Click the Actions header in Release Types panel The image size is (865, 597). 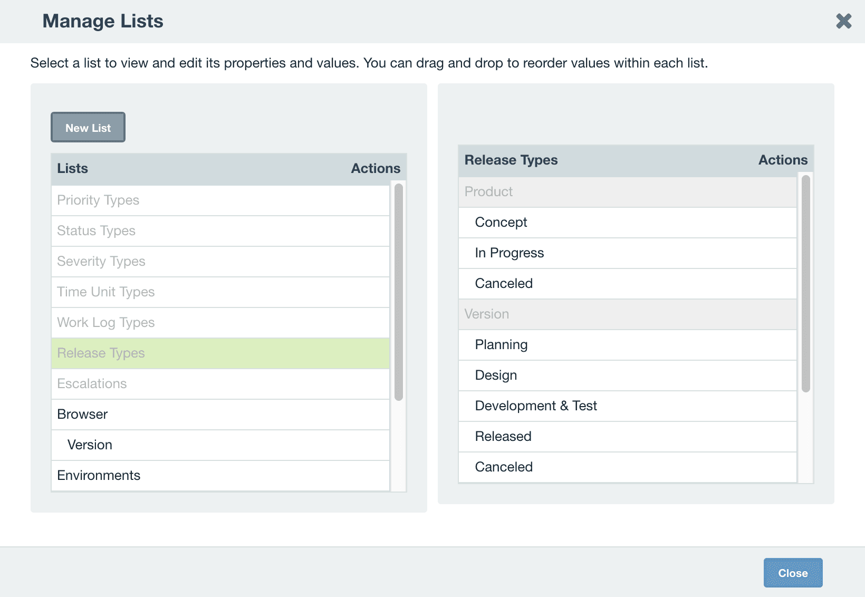click(783, 160)
